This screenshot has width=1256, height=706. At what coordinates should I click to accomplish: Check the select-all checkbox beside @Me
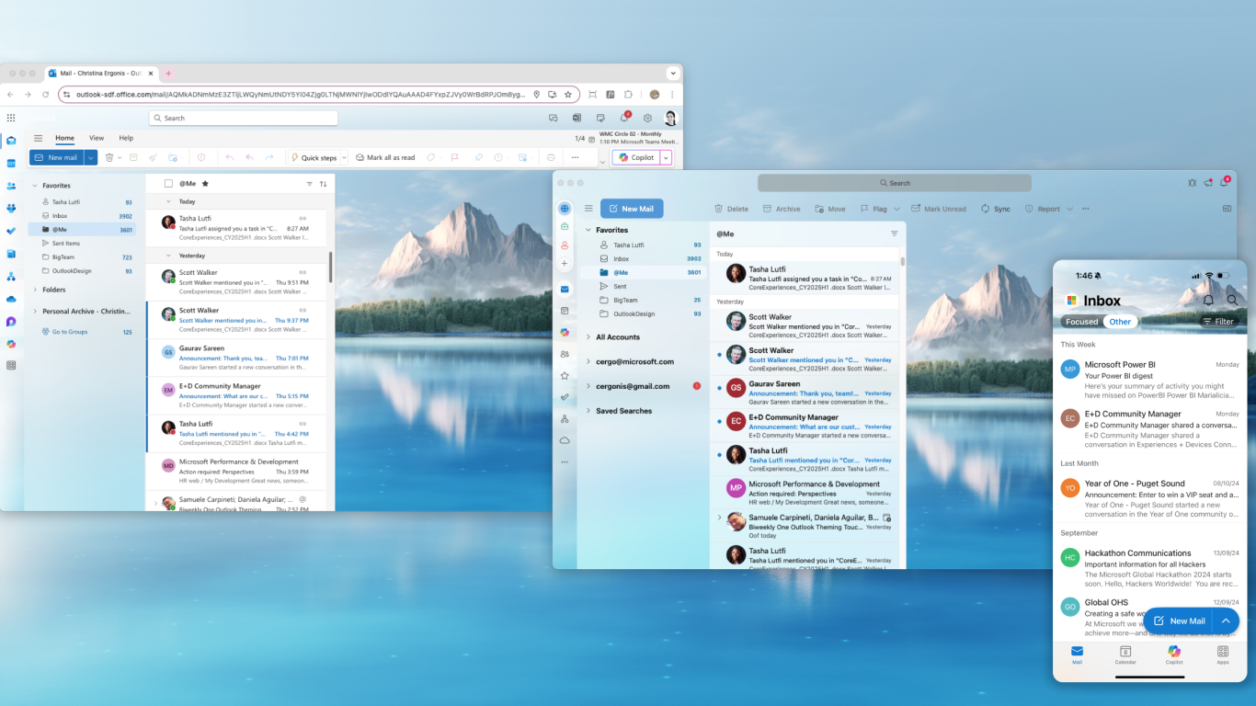point(168,183)
